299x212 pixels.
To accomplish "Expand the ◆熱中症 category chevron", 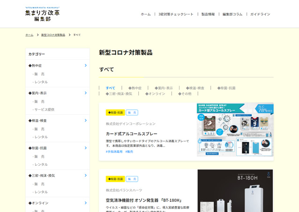I will 86,65.
